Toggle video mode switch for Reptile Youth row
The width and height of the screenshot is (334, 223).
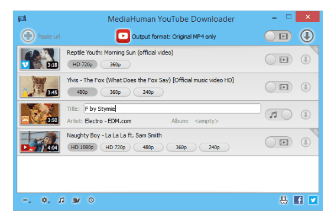point(278,60)
